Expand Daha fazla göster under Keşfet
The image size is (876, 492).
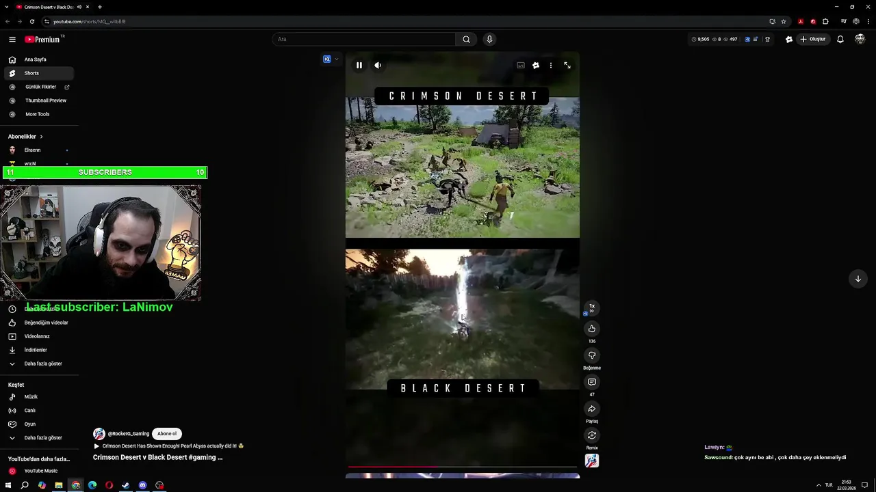coord(39,437)
